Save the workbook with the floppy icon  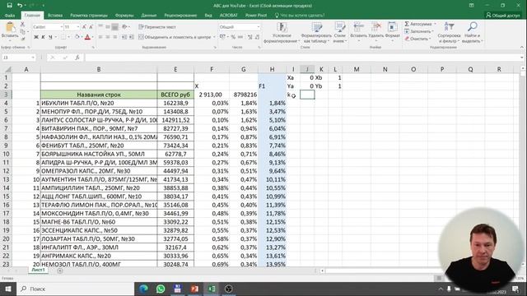pyautogui.click(x=9, y=6)
